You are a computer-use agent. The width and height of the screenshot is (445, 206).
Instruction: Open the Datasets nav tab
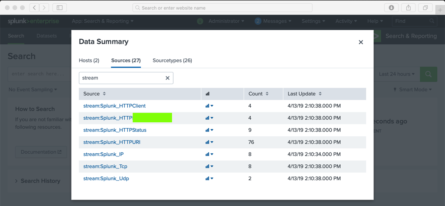coord(47,36)
